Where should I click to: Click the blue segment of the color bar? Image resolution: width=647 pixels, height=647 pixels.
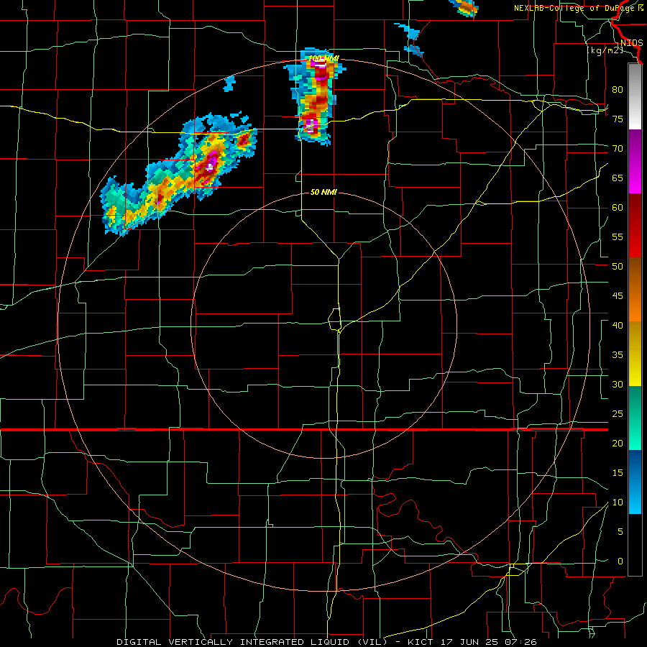point(635,482)
